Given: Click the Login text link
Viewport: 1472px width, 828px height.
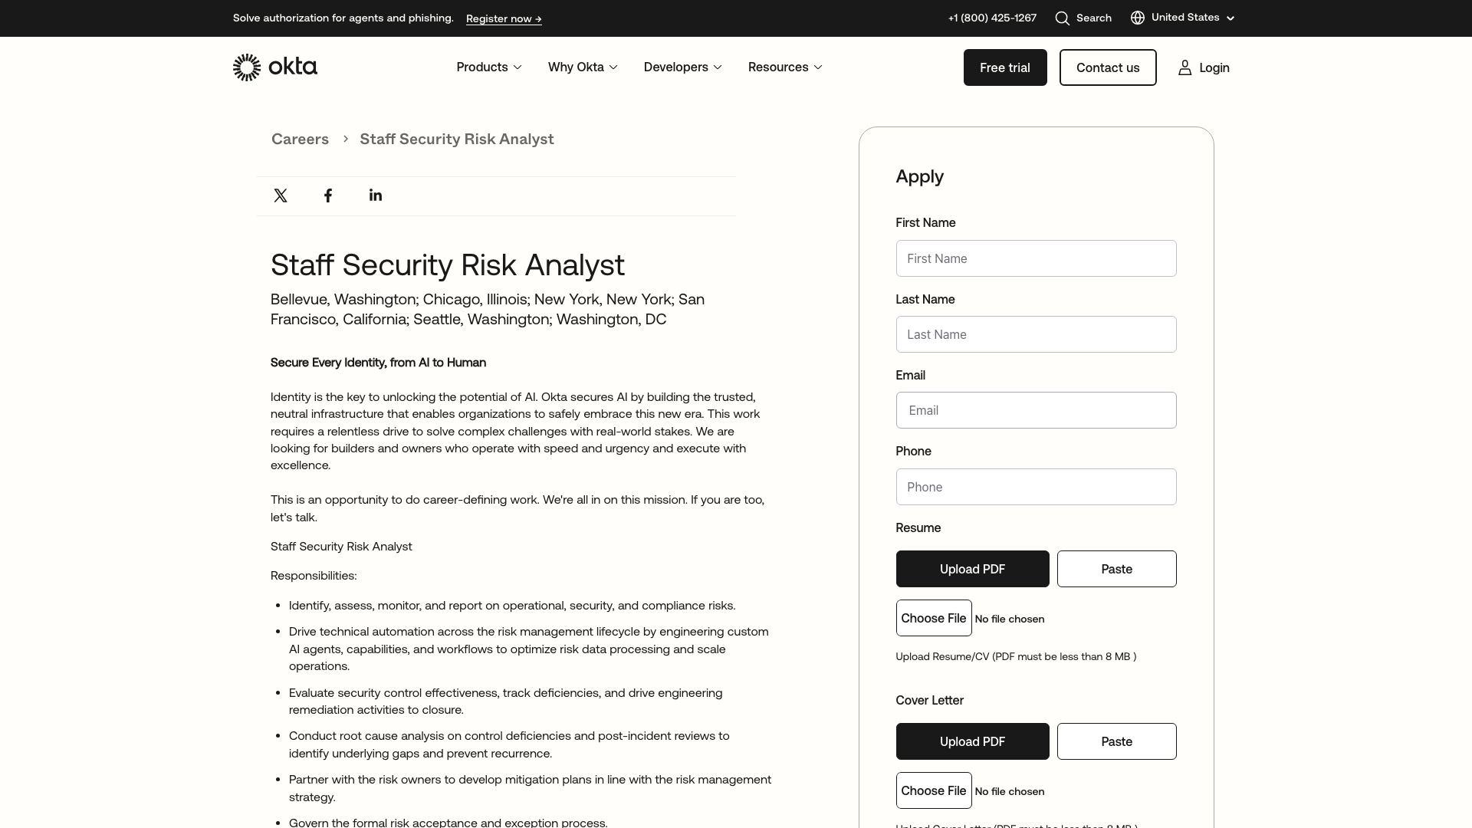Looking at the screenshot, I should (x=1214, y=67).
